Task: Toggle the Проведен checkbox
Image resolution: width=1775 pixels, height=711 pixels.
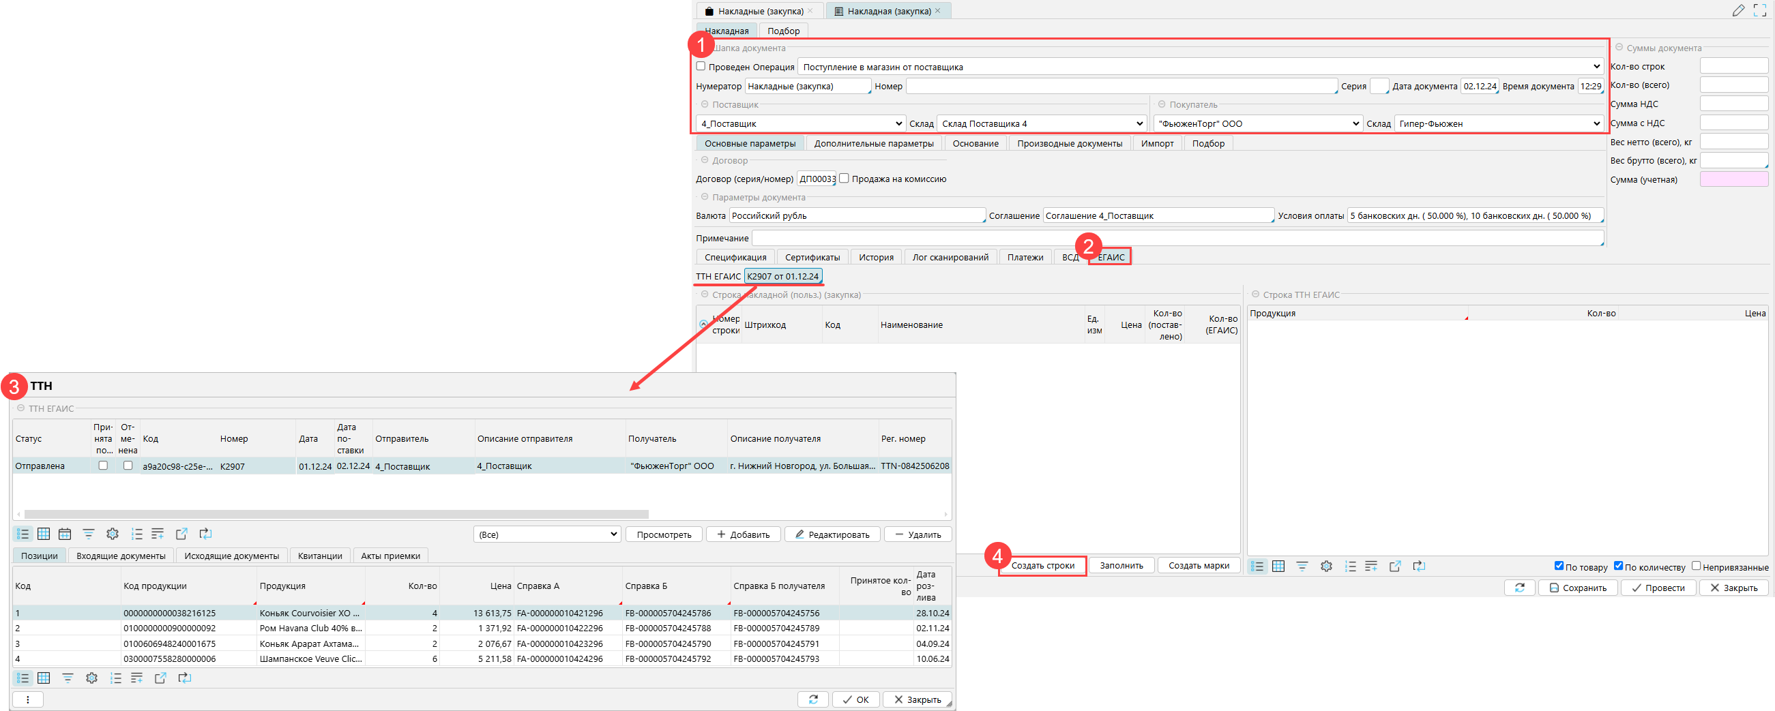Action: coord(701,66)
